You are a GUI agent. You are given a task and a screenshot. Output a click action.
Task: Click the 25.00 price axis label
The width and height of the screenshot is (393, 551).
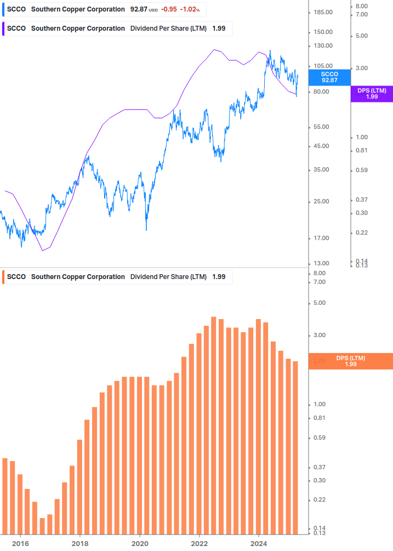(321, 201)
